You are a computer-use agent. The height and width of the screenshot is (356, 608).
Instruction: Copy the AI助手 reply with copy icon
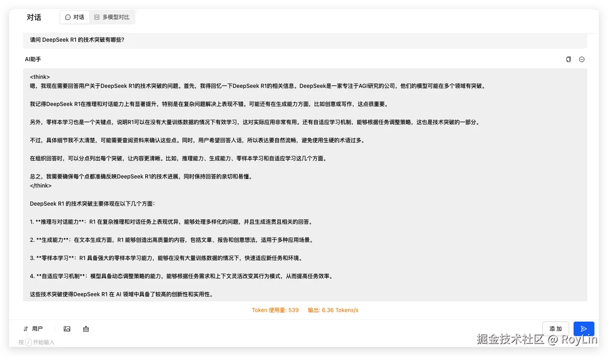coord(569,59)
